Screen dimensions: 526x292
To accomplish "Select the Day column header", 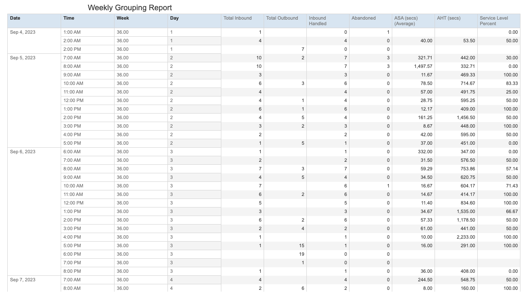I will tap(174, 18).
